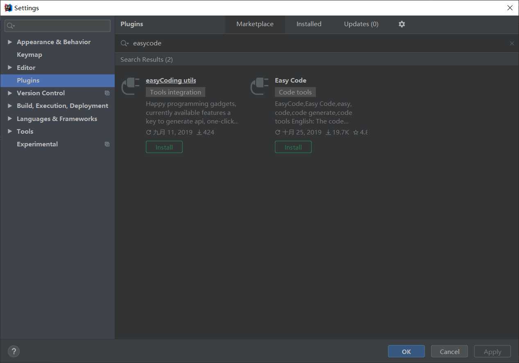
Task: Click the Search Results (2) heading
Action: point(147,60)
